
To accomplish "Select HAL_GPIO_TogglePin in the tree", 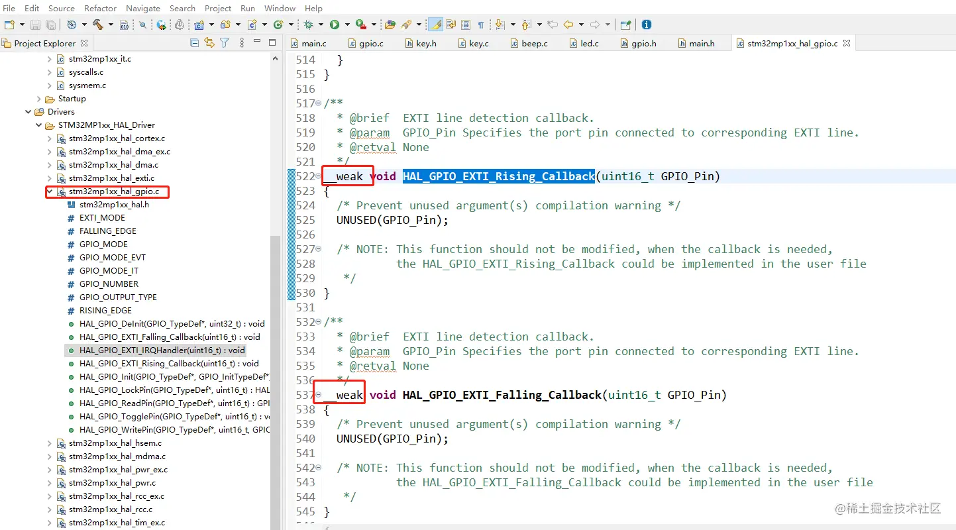I will [x=174, y=417].
